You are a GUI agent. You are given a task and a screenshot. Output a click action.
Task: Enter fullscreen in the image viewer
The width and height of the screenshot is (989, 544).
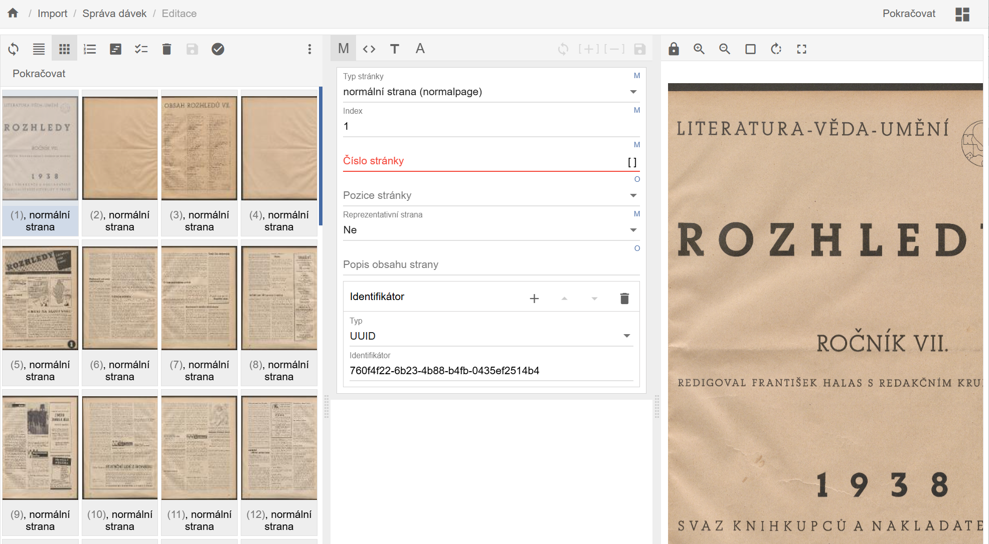point(801,49)
